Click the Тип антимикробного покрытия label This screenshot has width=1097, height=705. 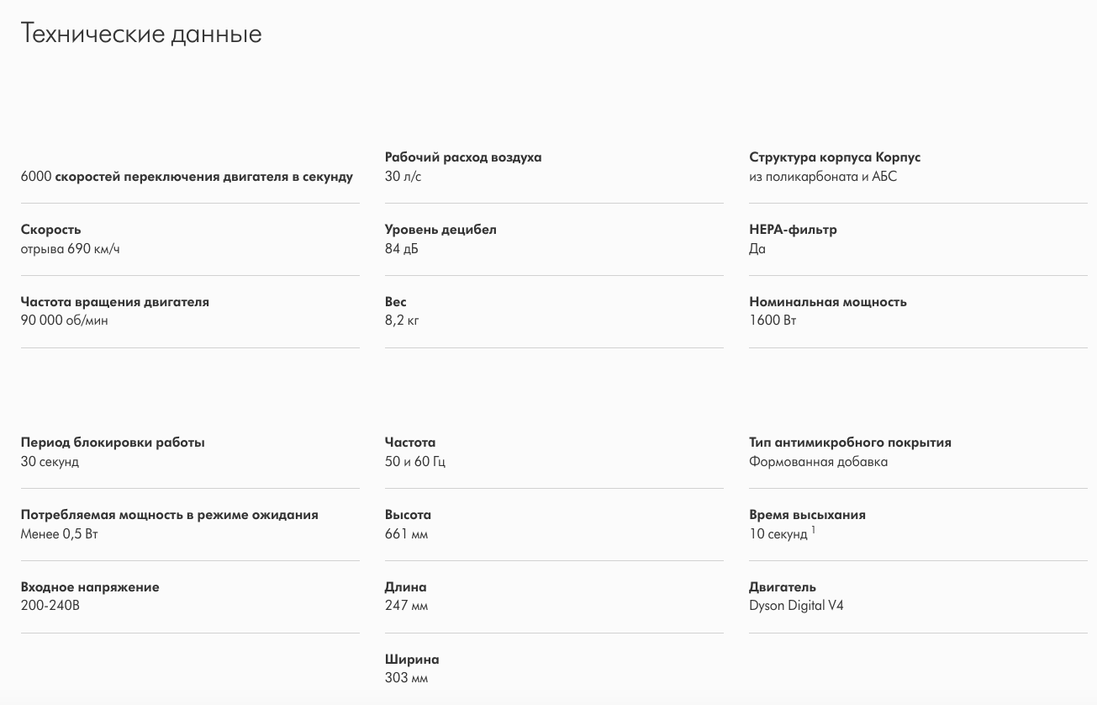[850, 443]
